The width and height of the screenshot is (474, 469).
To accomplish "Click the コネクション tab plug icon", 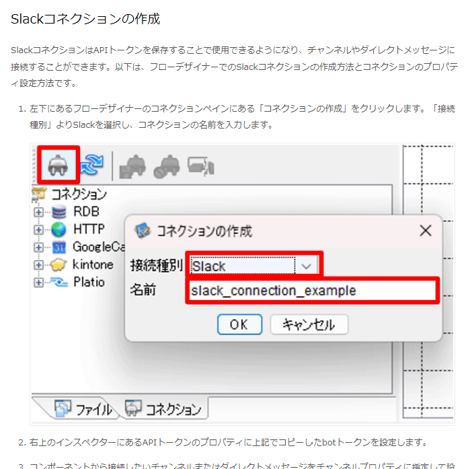I will point(133,408).
